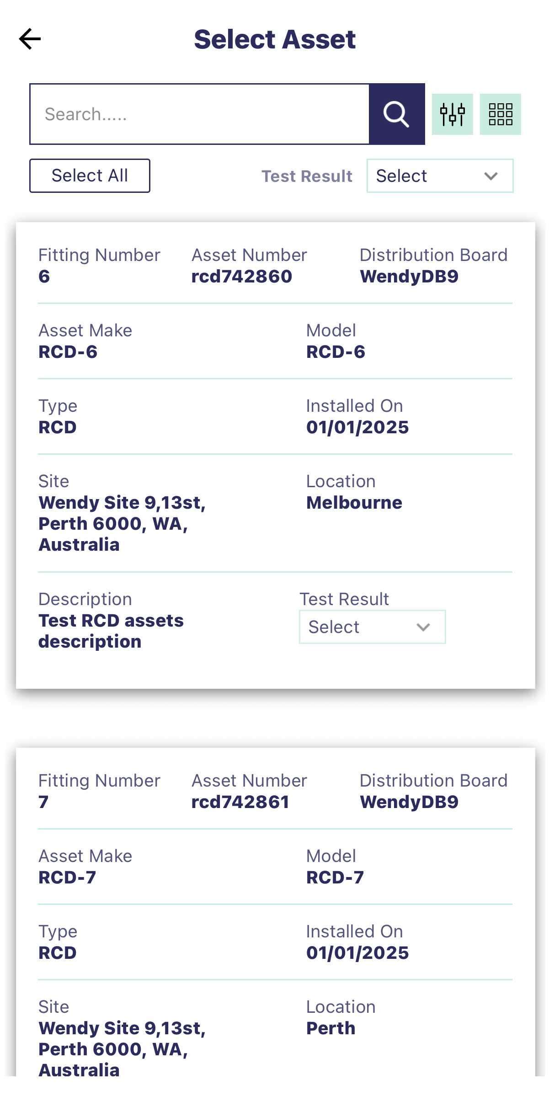Image resolution: width=549 pixels, height=1101 pixels.
Task: Tap the Perth location value
Action: click(330, 1028)
